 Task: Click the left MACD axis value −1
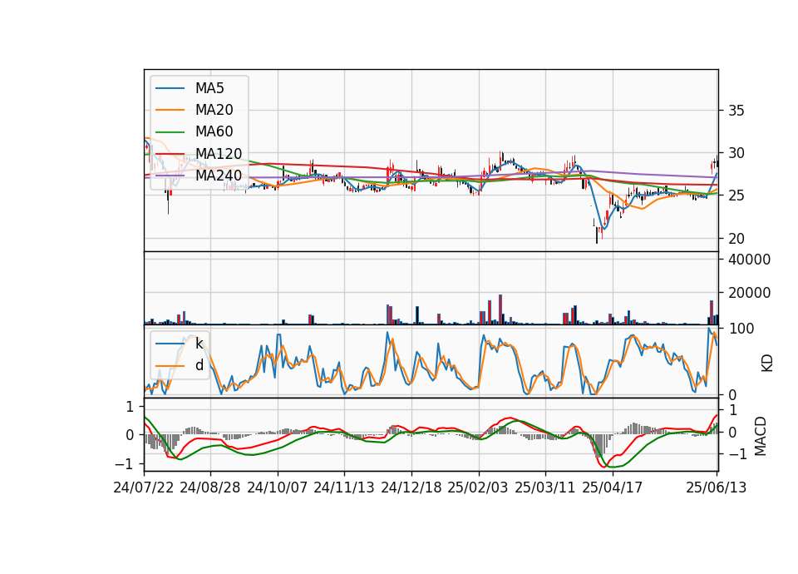125,464
